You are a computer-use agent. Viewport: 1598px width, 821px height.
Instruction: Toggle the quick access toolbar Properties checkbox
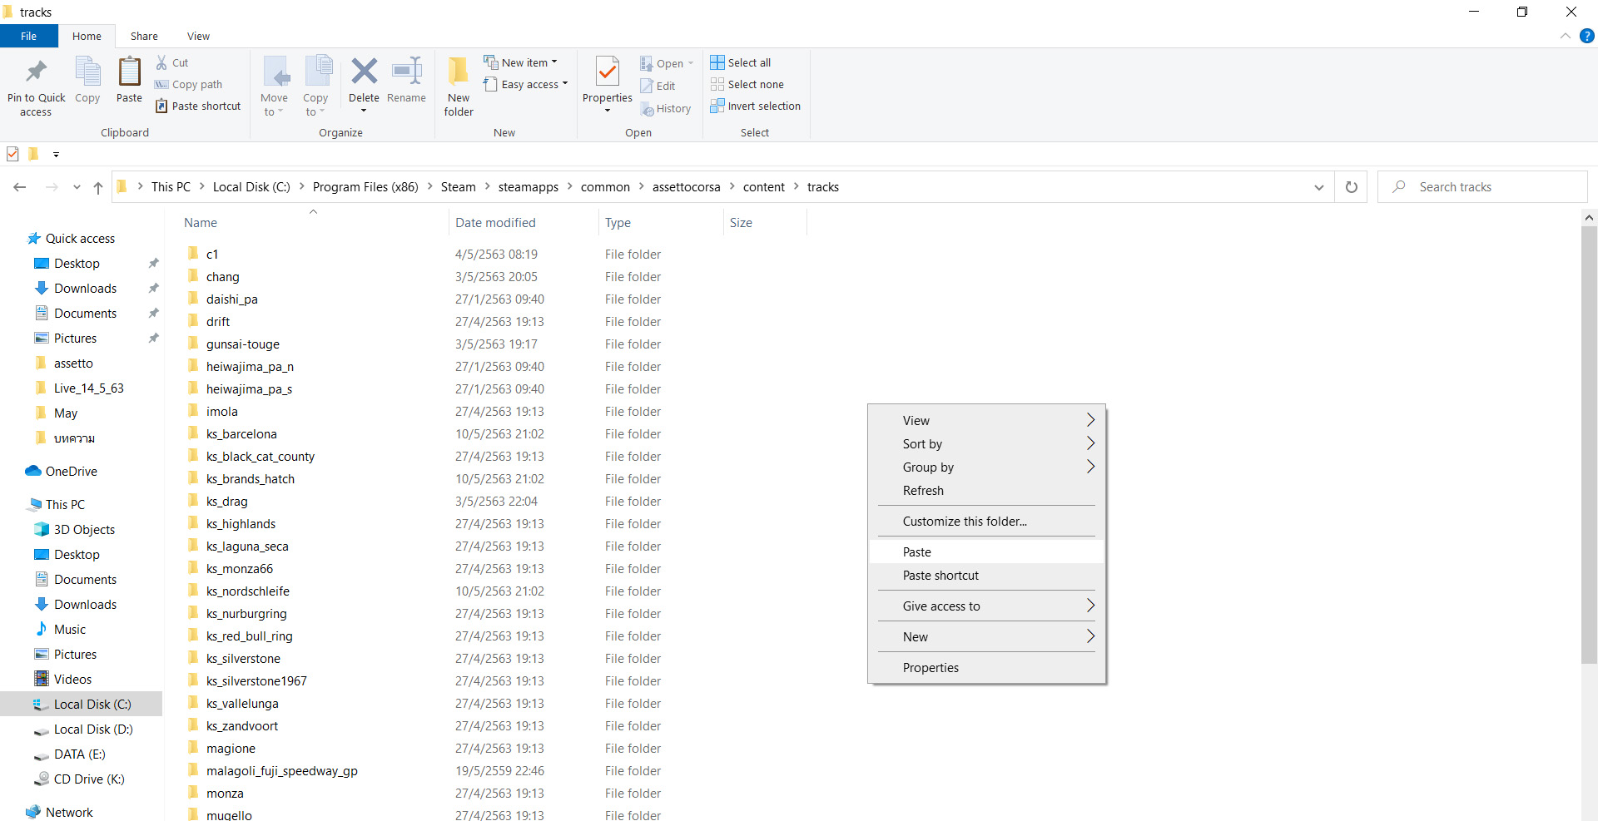point(12,154)
